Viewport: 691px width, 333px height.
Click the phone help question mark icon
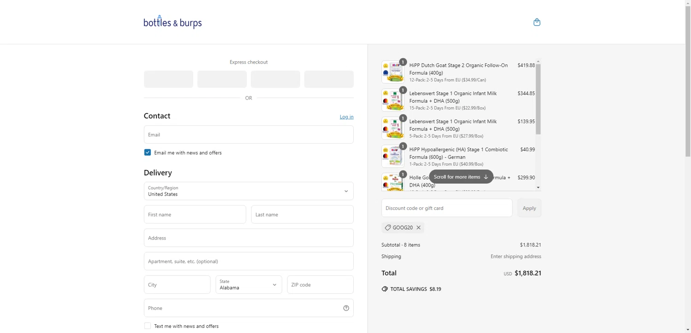(346, 308)
